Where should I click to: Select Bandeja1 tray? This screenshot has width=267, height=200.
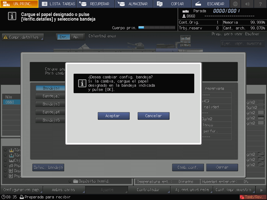click(x=51, y=88)
